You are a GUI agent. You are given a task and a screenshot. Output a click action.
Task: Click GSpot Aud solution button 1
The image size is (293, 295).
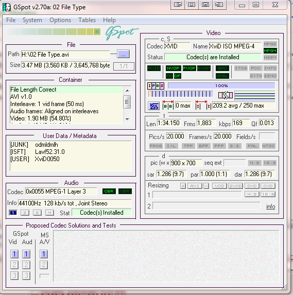point(26,254)
